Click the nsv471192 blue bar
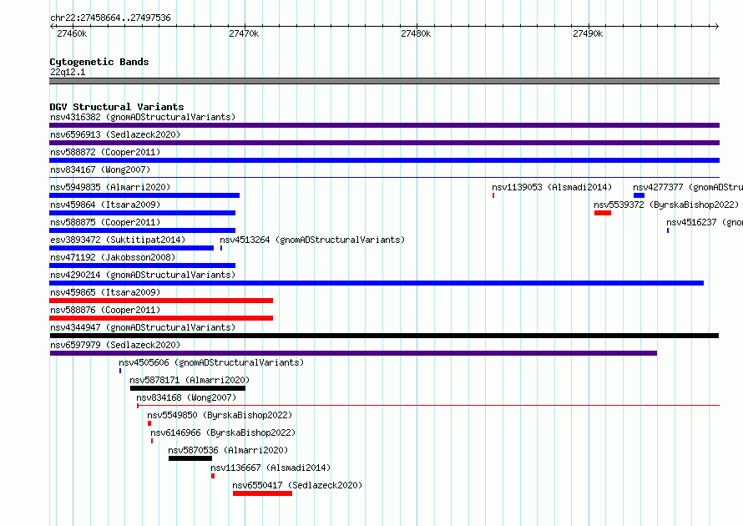Viewport: 743px width, 526px height. click(142, 266)
